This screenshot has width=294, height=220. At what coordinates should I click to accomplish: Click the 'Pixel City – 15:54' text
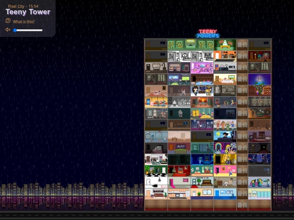pos(23,6)
